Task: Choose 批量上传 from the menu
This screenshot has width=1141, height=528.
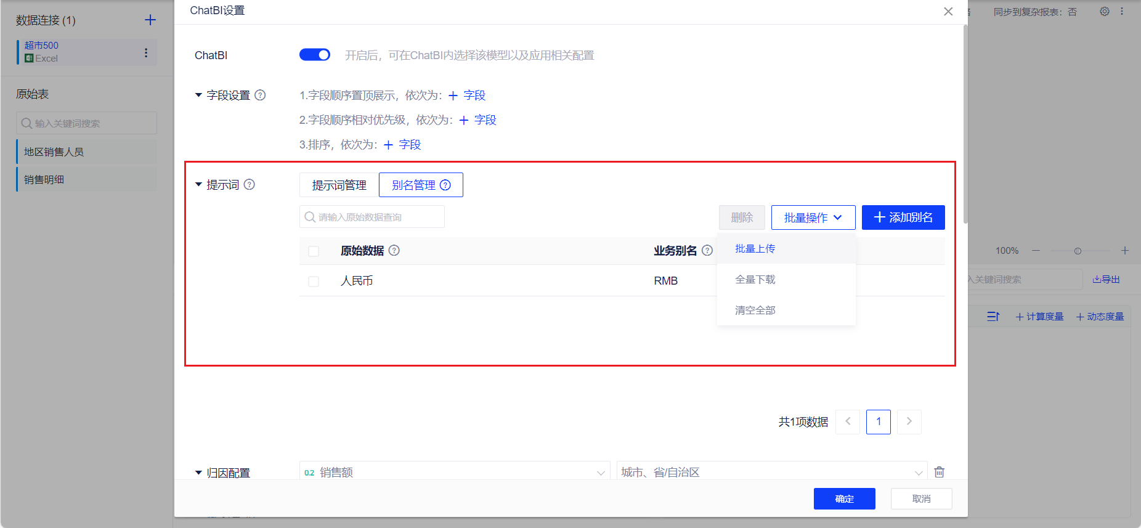Action: pyautogui.click(x=755, y=249)
